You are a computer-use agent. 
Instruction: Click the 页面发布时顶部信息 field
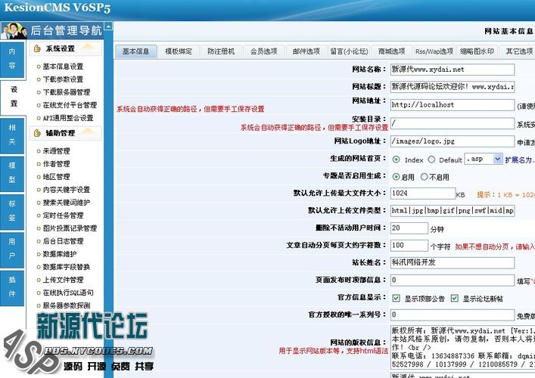453,280
